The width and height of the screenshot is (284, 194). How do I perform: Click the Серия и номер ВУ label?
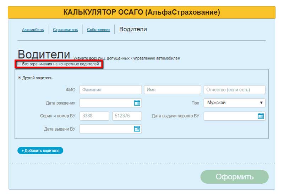[x=58, y=116]
